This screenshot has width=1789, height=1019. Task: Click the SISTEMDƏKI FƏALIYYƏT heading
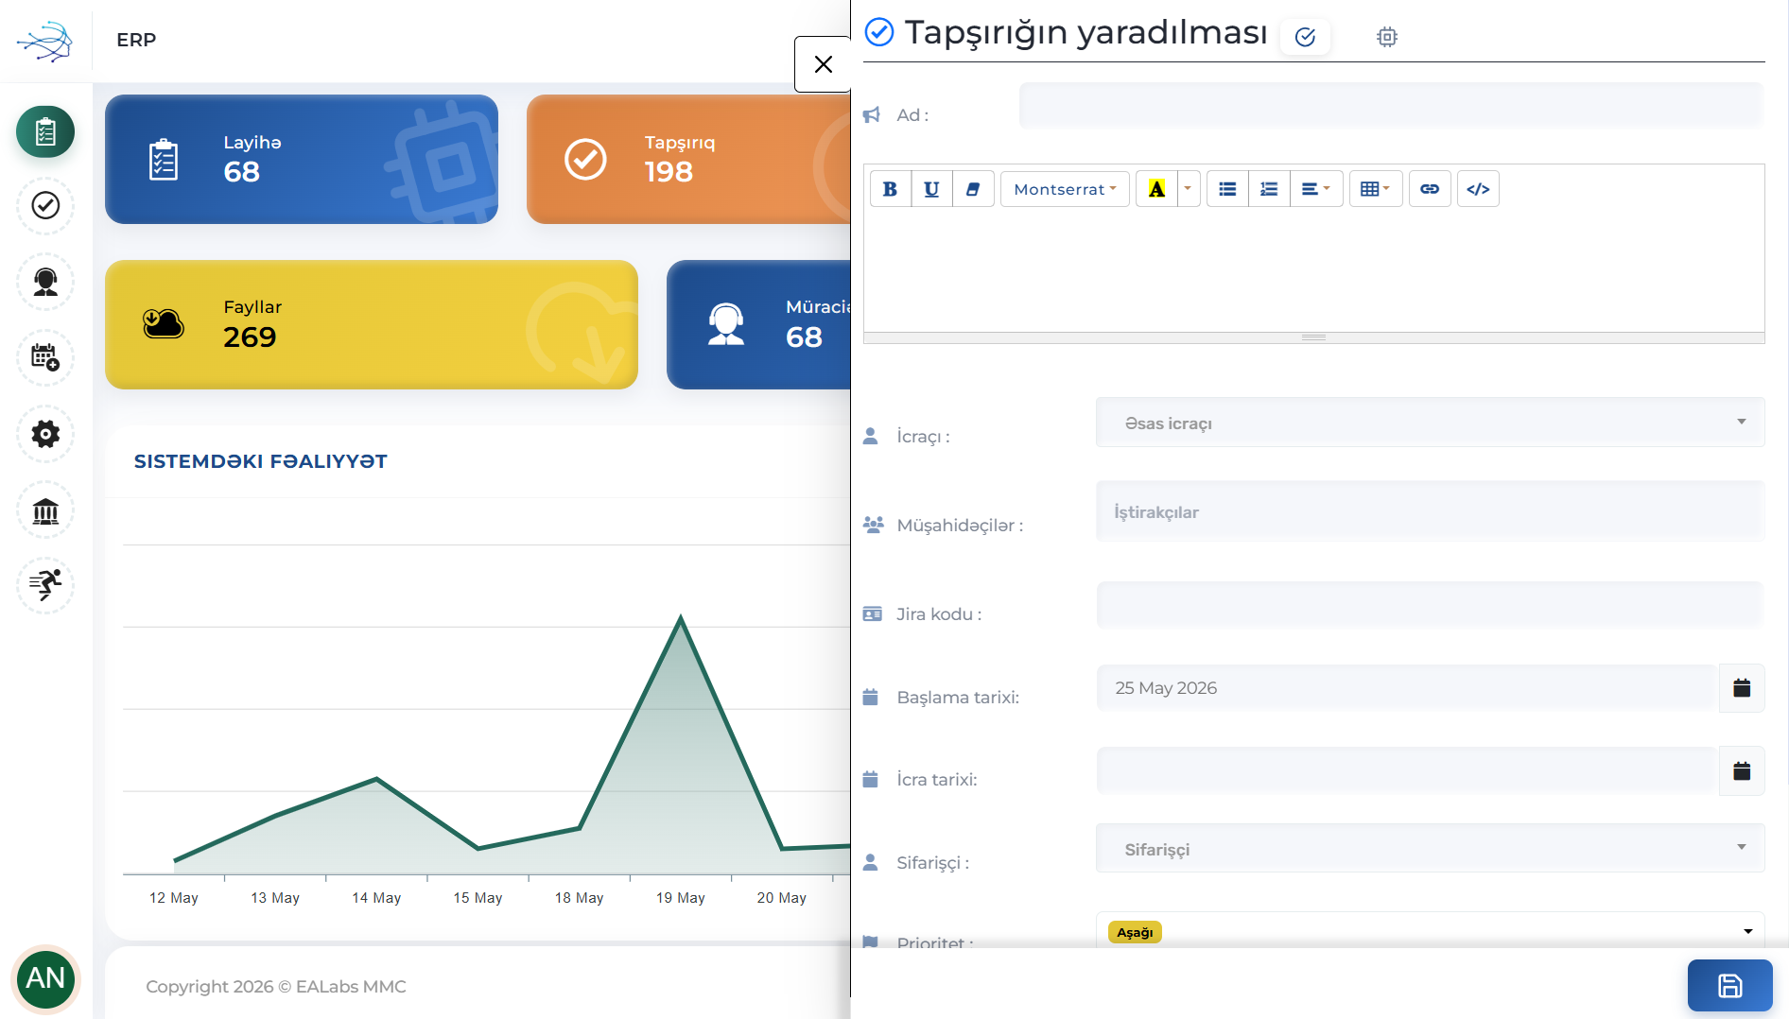coord(261,461)
